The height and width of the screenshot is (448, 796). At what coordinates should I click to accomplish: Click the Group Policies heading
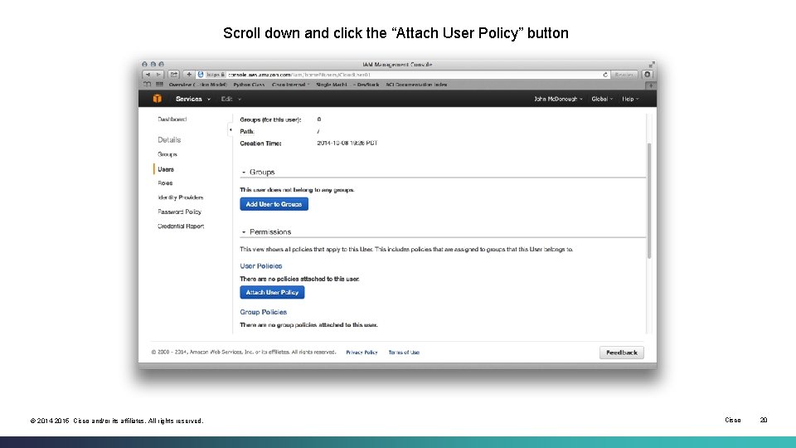(263, 313)
